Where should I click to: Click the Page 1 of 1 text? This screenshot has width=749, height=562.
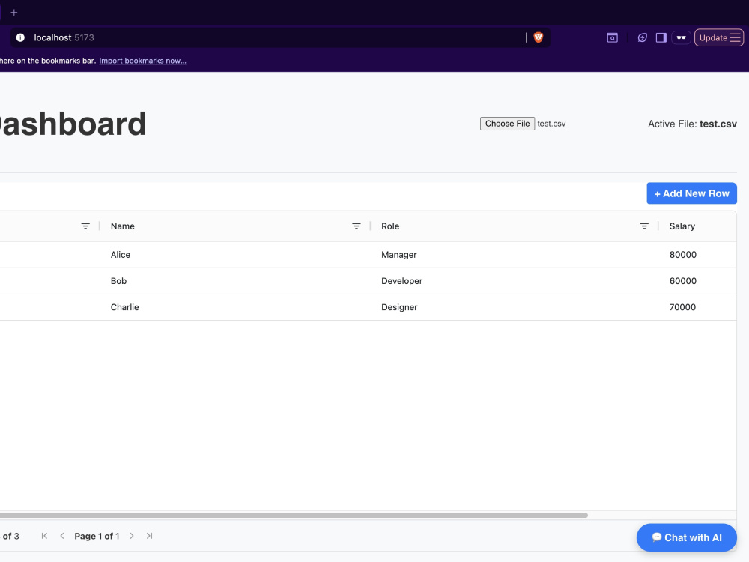click(97, 537)
